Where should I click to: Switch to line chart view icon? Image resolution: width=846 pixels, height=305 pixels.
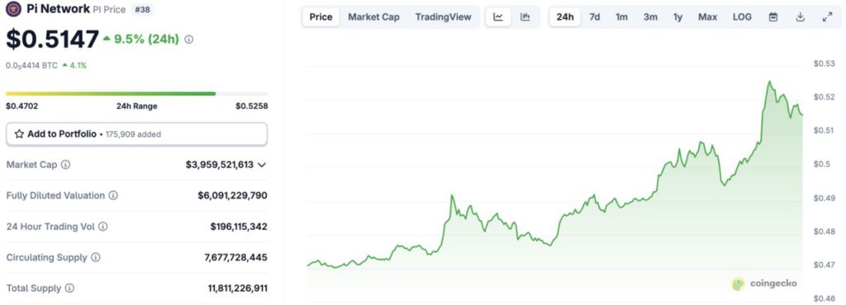click(498, 17)
